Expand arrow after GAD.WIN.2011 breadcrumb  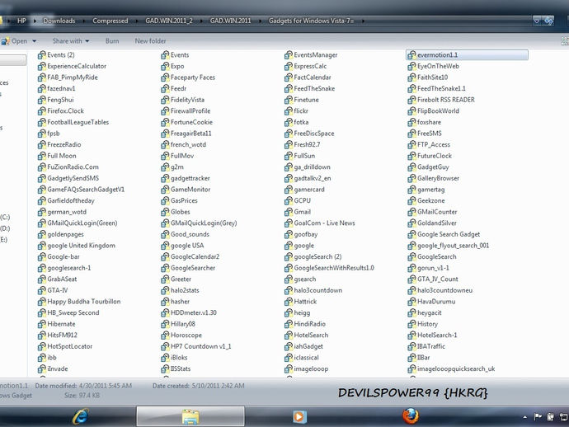[x=260, y=21]
